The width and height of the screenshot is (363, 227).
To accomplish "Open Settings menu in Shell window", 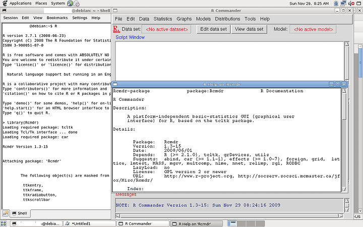I will click(x=80, y=18).
